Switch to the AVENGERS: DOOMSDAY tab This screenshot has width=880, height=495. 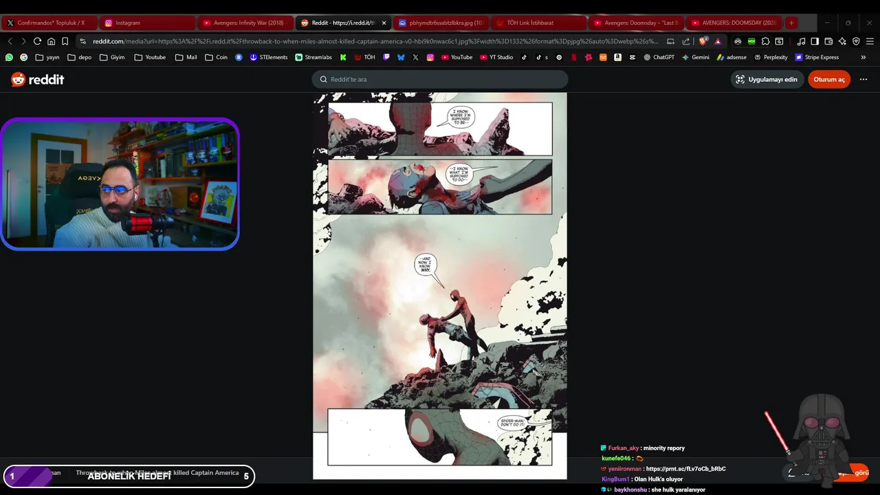click(734, 23)
